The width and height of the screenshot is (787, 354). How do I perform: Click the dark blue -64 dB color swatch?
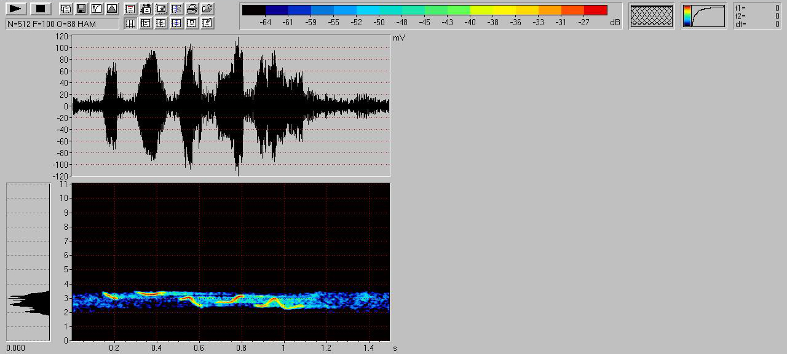(x=277, y=10)
